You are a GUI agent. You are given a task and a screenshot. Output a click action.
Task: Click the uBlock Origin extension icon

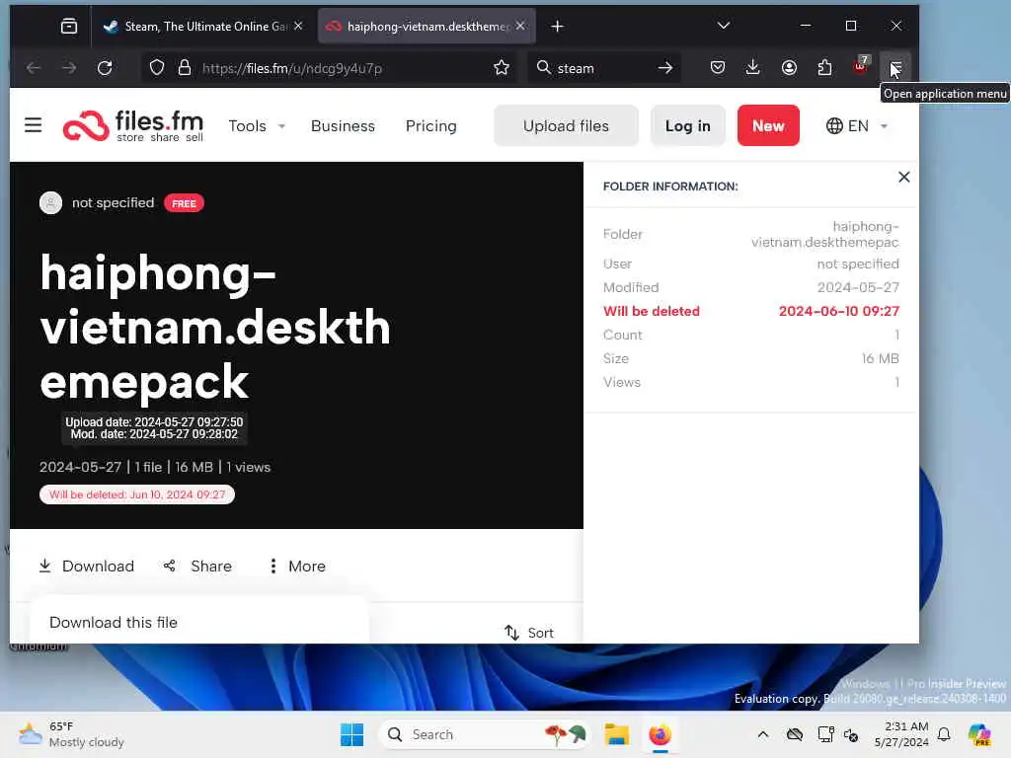point(860,67)
